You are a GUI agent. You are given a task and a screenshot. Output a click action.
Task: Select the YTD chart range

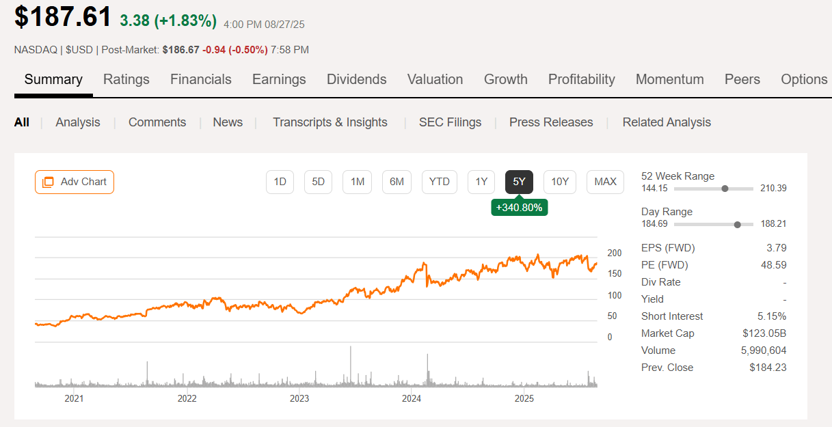pos(439,182)
